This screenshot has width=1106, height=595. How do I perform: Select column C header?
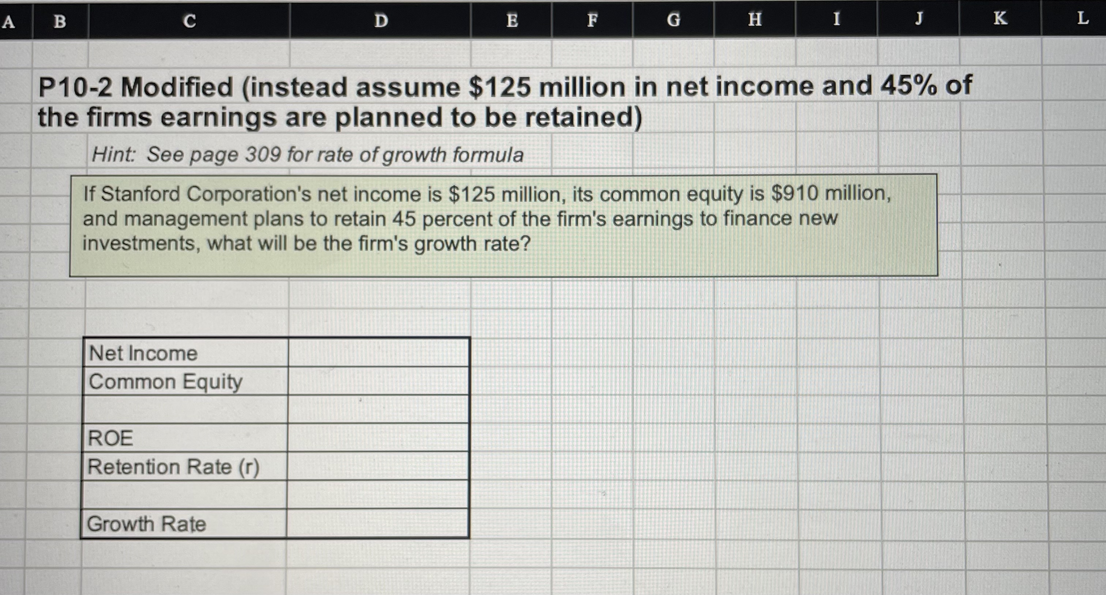(189, 20)
